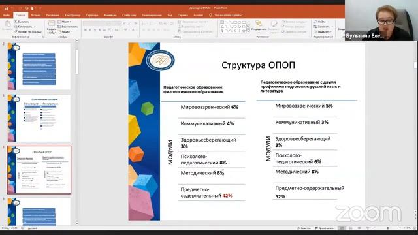
Task: Click Comments (Примечания) in status bar
Action: click(x=324, y=228)
